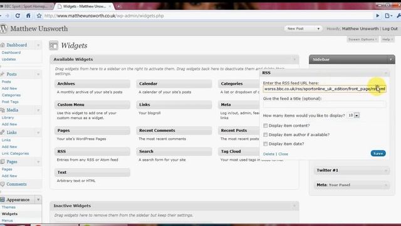Viewport: 401px width, 226px height.
Task: Toggle the Inactive Widgets panel arrow
Action: click(x=294, y=206)
